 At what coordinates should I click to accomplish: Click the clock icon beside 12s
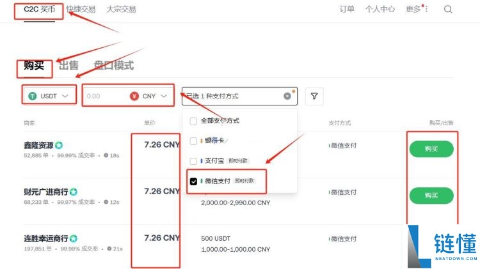pyautogui.click(x=106, y=202)
